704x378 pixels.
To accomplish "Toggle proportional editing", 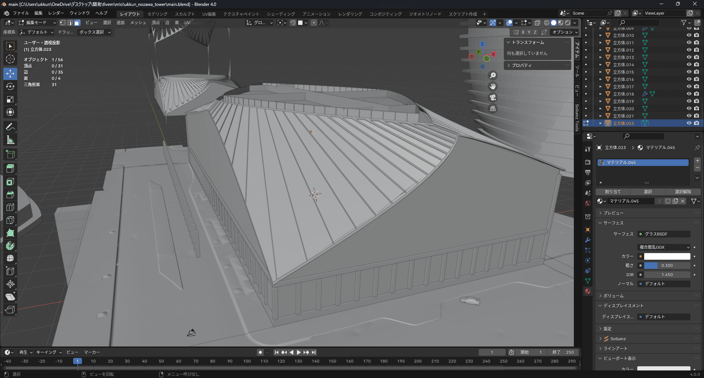I will [x=314, y=23].
